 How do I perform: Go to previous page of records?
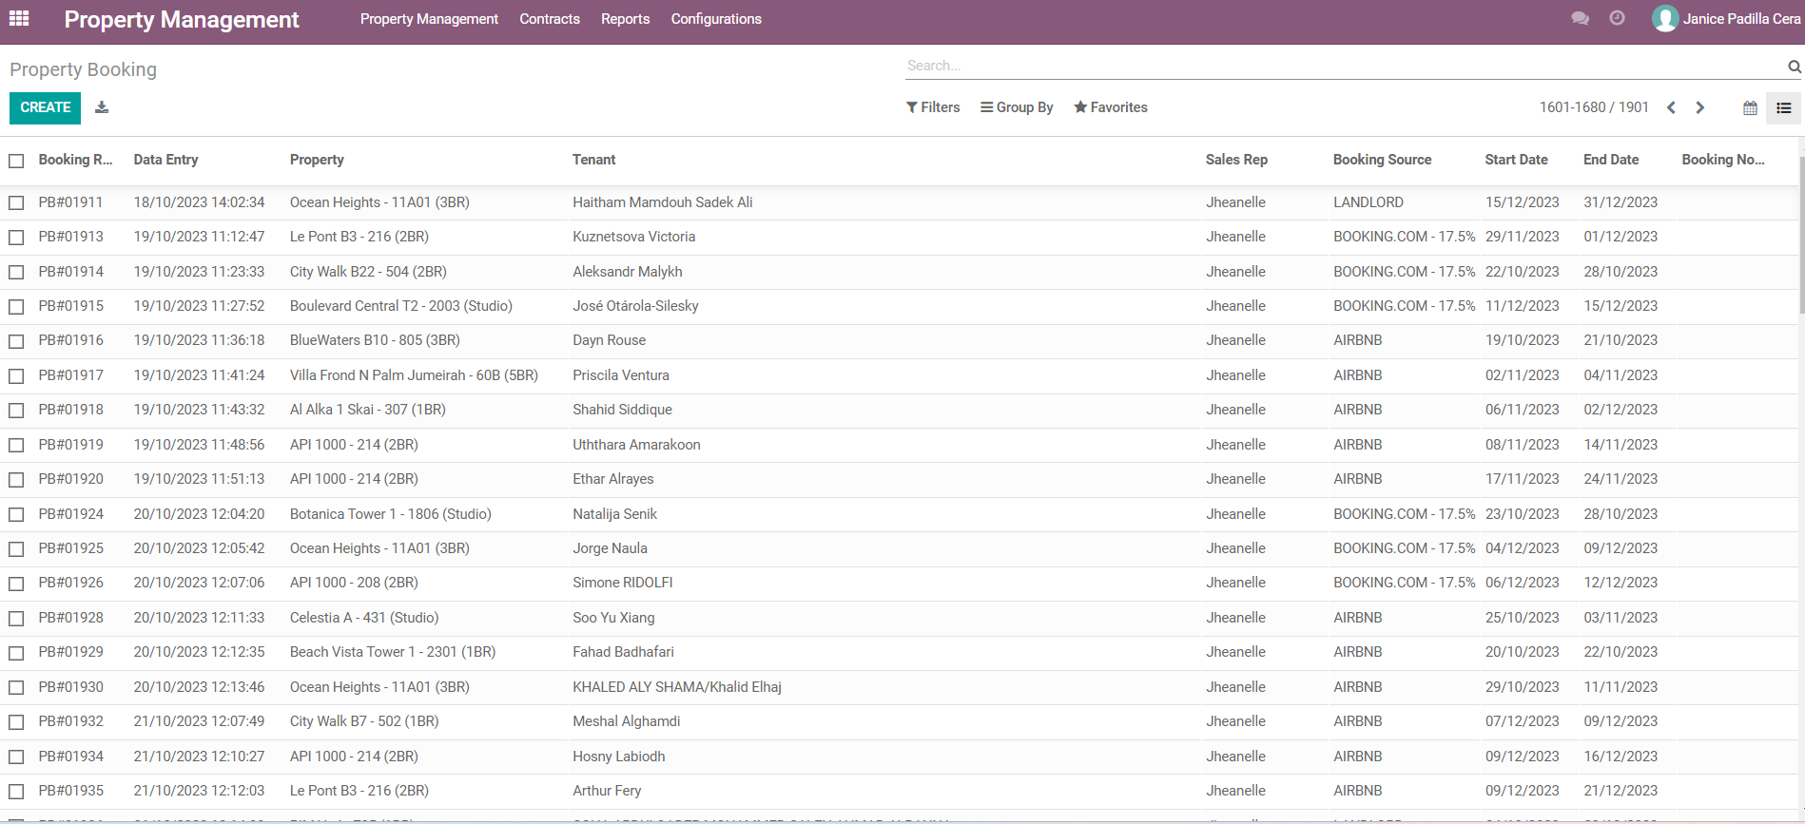click(x=1671, y=107)
